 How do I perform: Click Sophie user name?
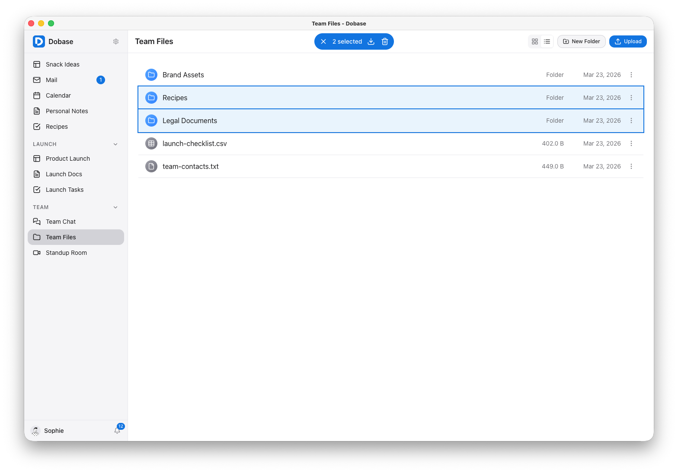(x=54, y=431)
